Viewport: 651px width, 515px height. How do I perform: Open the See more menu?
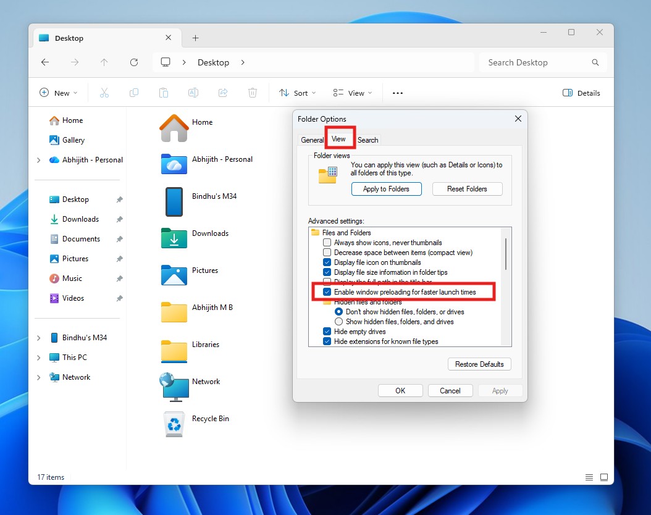click(397, 93)
